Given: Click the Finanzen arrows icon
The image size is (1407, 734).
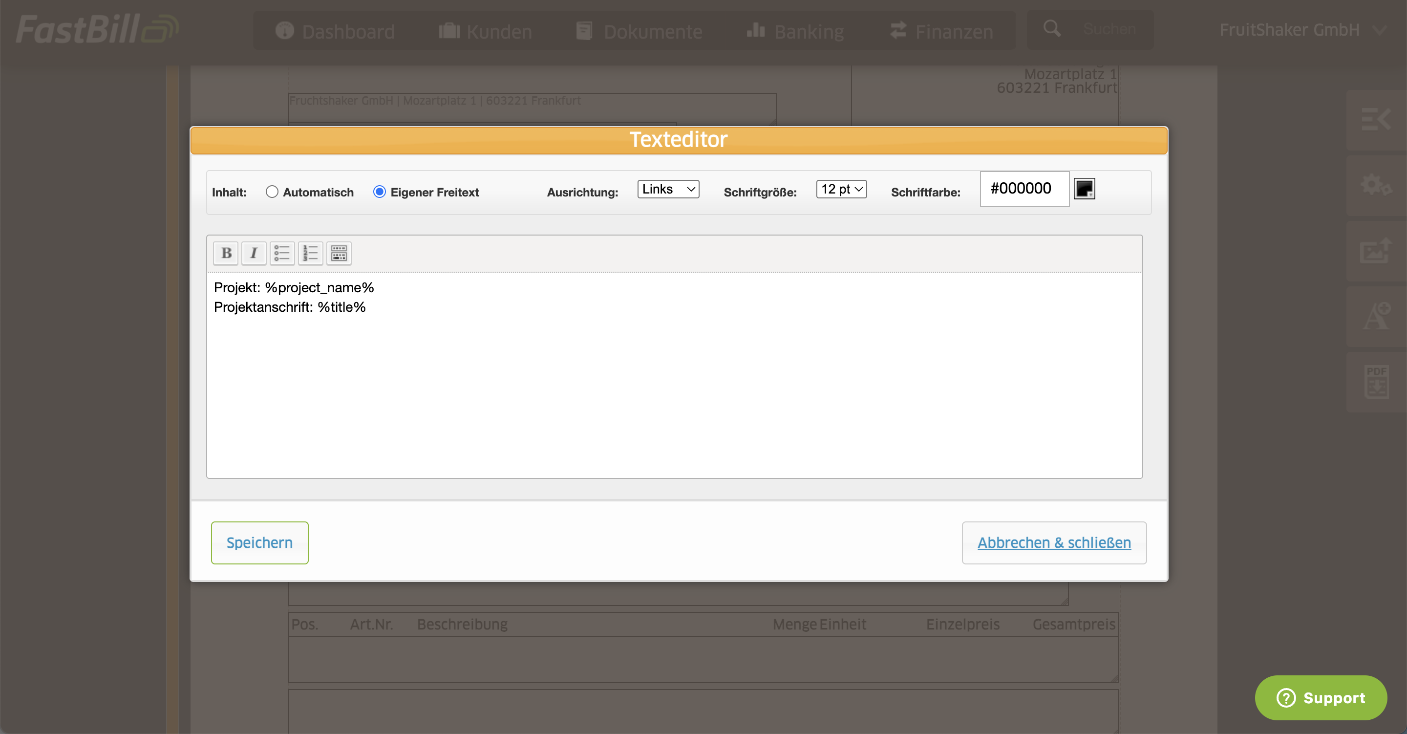Looking at the screenshot, I should (x=898, y=30).
